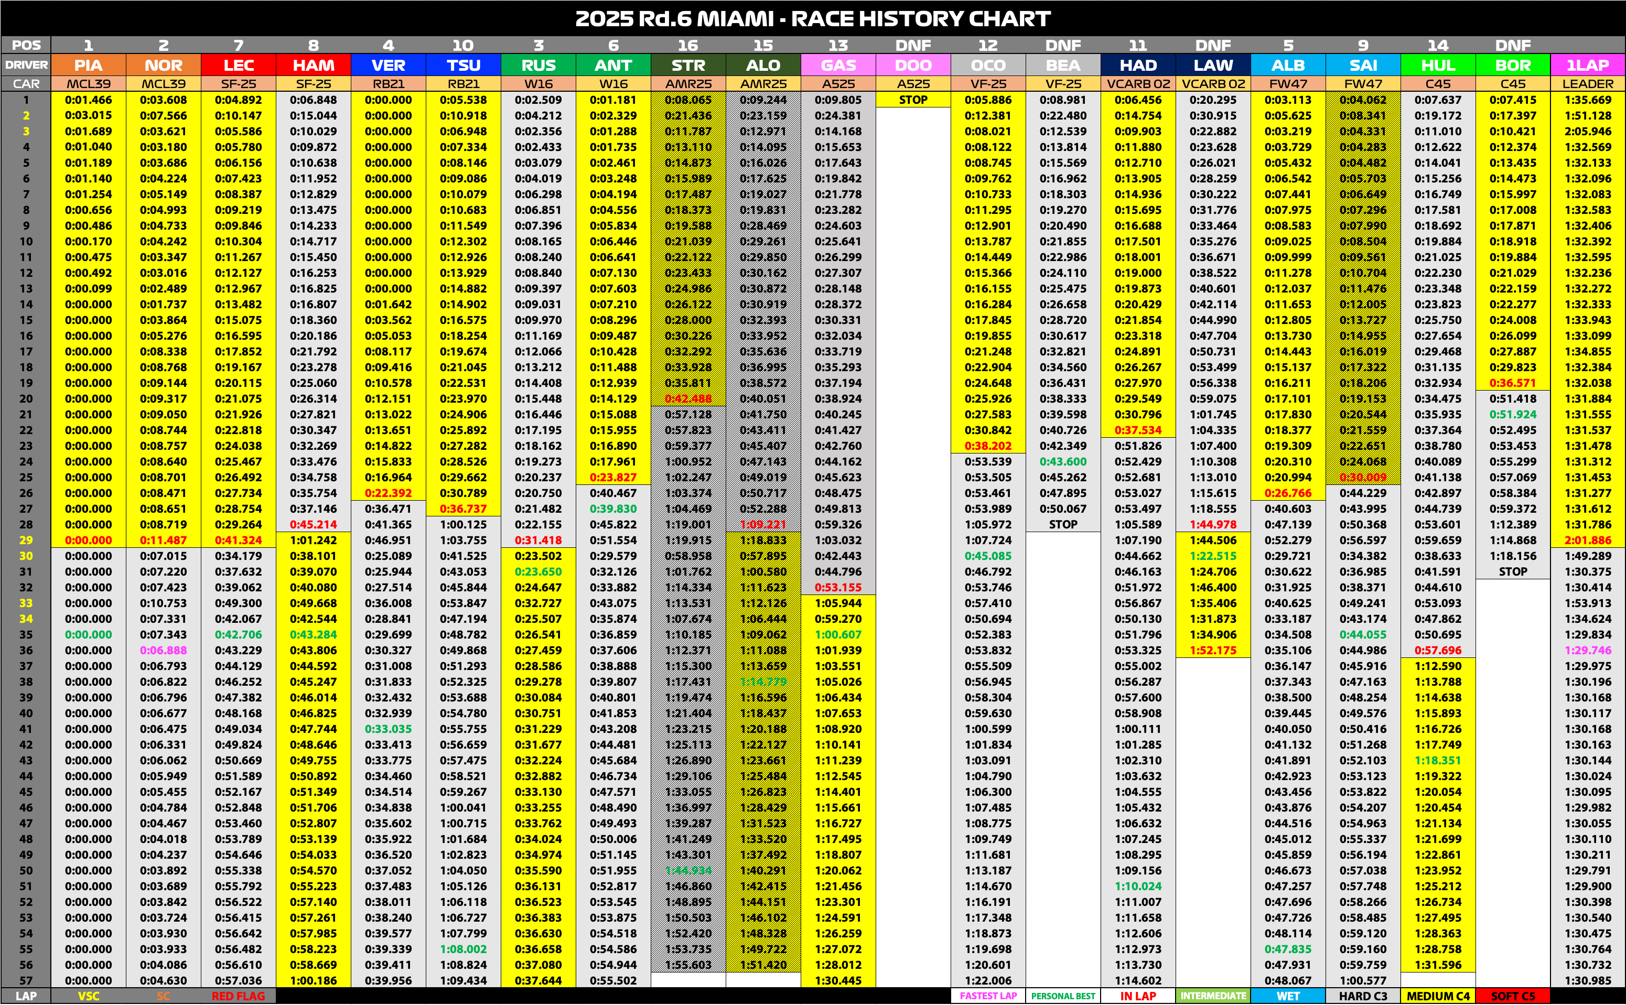Click the STOP cell in BOR column
This screenshot has width=1626, height=1005.
1513,571
